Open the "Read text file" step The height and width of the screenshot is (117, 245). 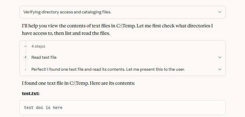44,57
